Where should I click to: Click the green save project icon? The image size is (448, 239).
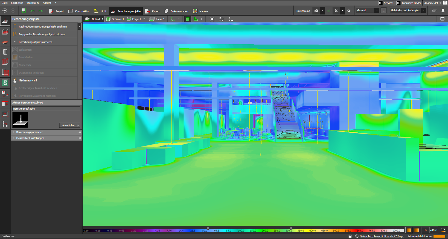click(24, 11)
